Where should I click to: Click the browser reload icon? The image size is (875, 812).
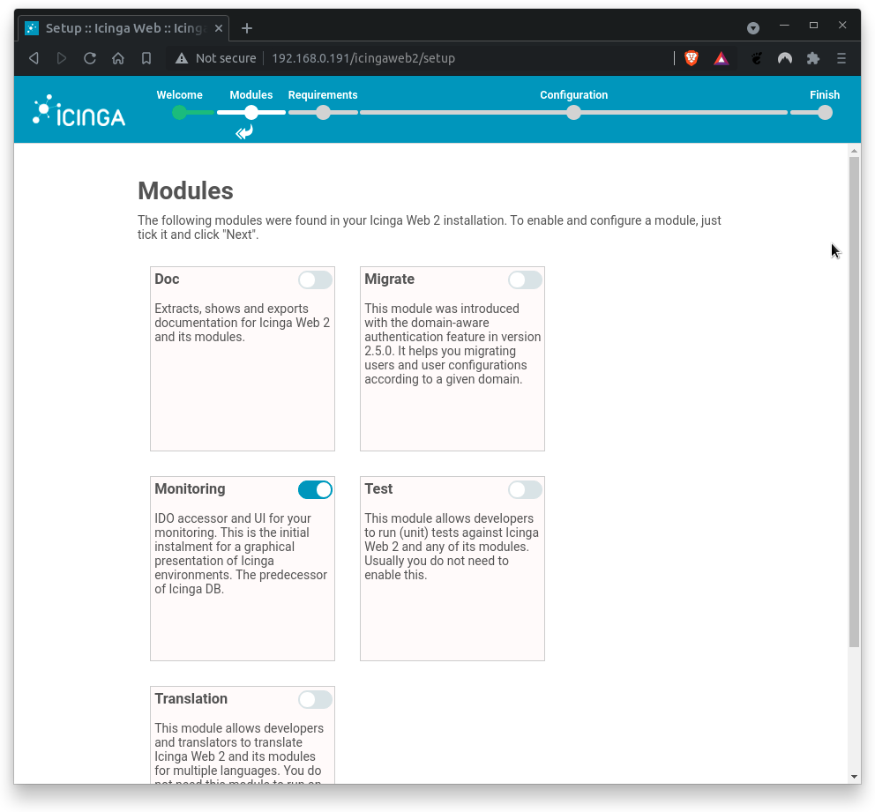90,58
